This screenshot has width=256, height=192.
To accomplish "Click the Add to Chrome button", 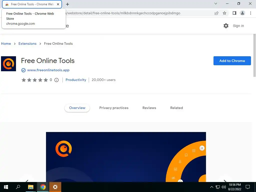I will [x=232, y=61].
